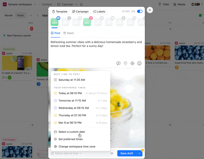Open the Select date & time dropdown
The width and height of the screenshot is (204, 159).
(66, 153)
